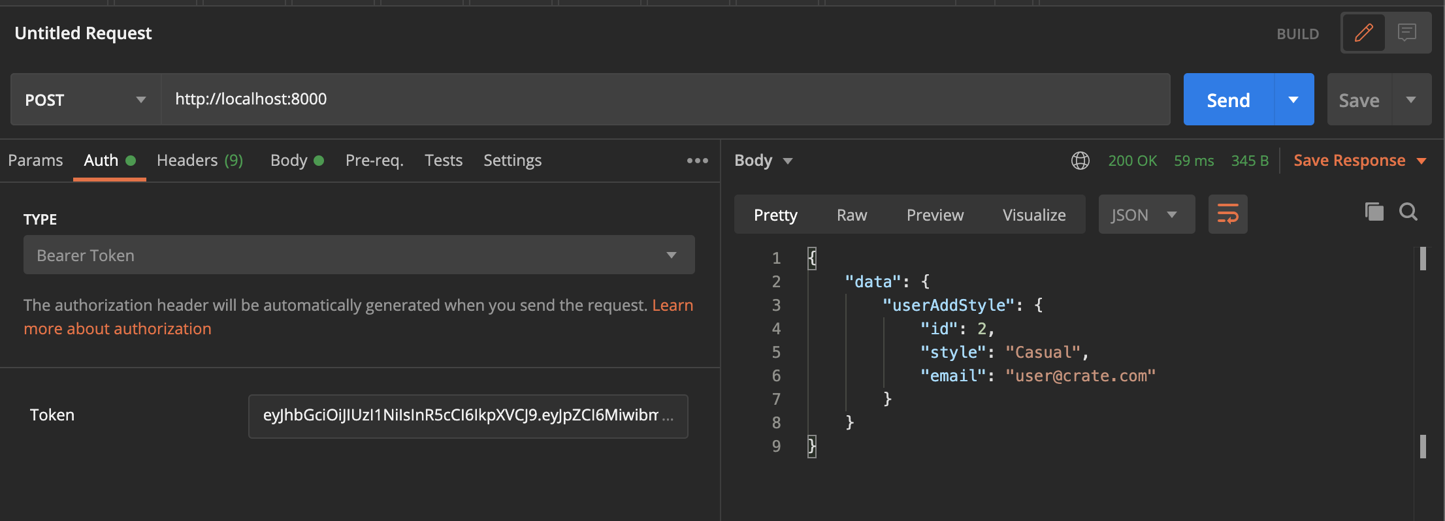Image resolution: width=1445 pixels, height=521 pixels.
Task: Click the "data" key on line 2
Action: tap(873, 281)
